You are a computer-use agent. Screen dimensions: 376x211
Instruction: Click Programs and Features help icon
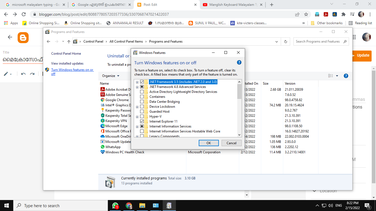[x=346, y=76]
